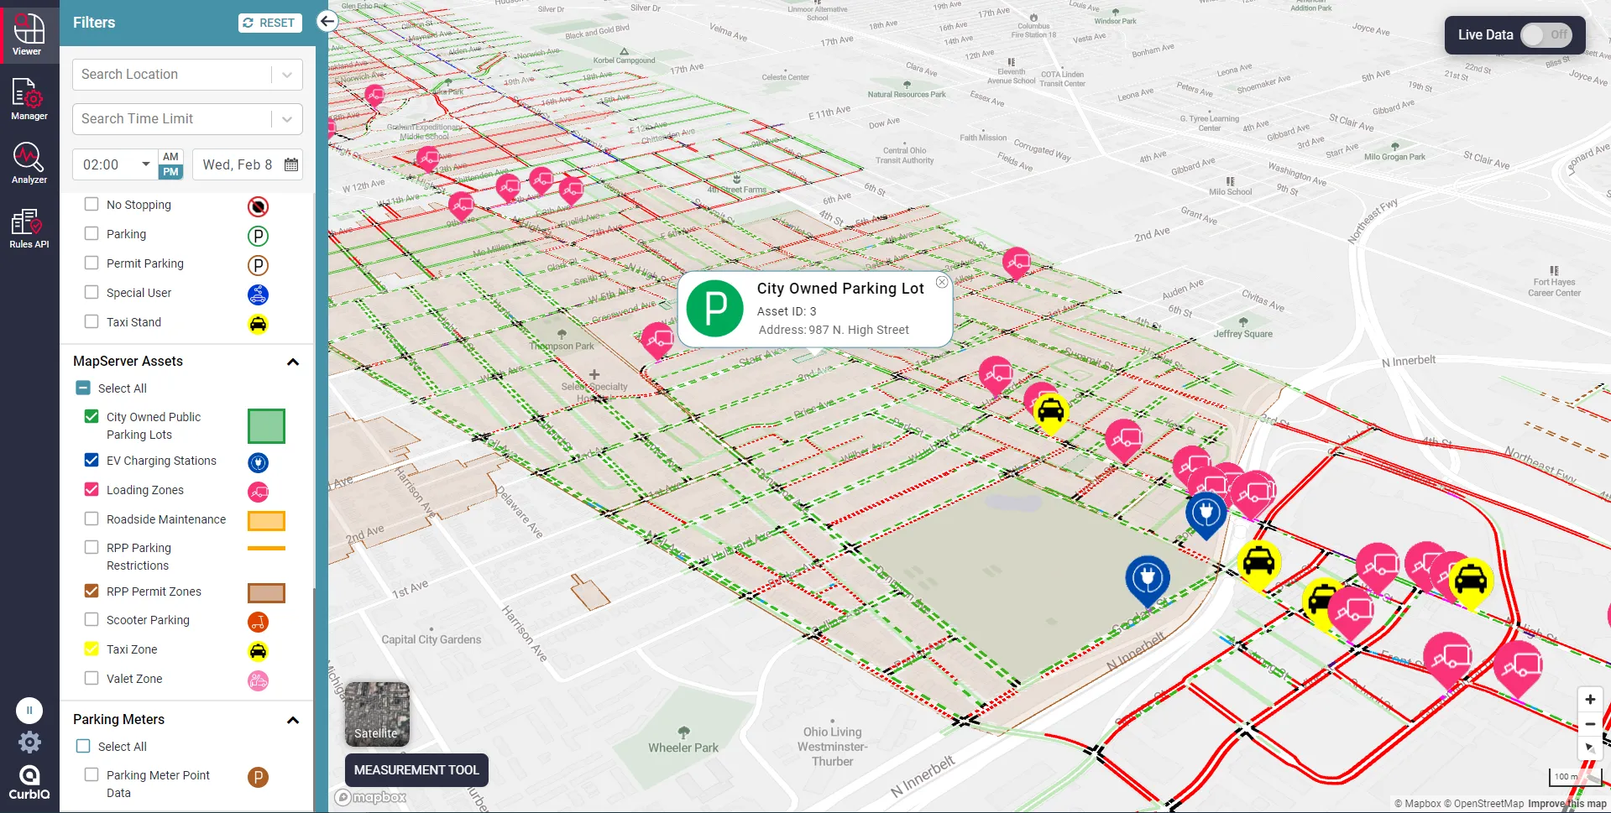Screen dimensions: 1611x813
Task: Collapse the Parking Meters section
Action: pos(292,720)
